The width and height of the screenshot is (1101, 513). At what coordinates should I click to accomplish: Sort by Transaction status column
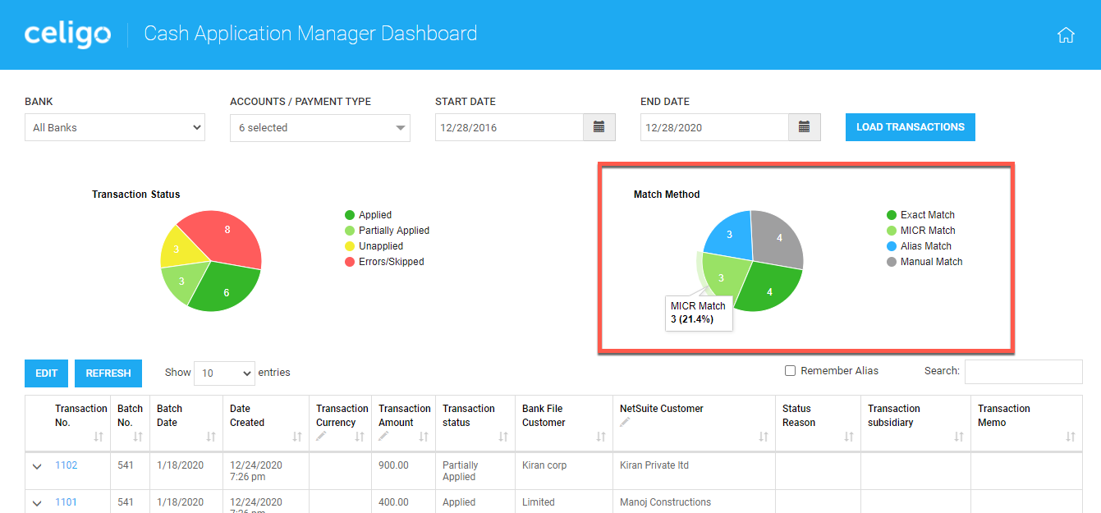pyautogui.click(x=503, y=437)
